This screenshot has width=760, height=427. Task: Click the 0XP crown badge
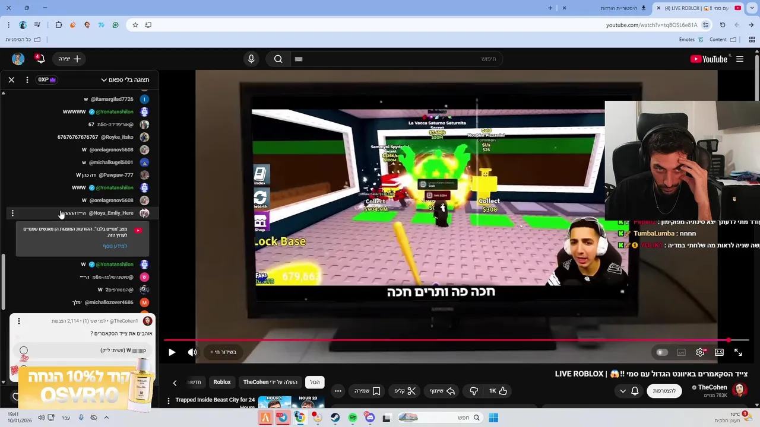click(x=47, y=79)
